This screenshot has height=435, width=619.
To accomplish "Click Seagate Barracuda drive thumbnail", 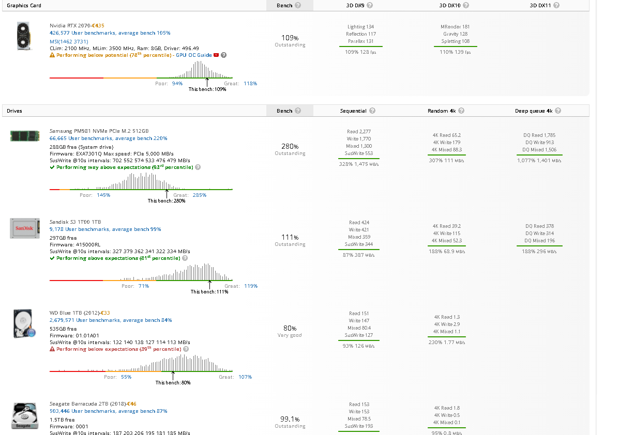I will [x=24, y=416].
